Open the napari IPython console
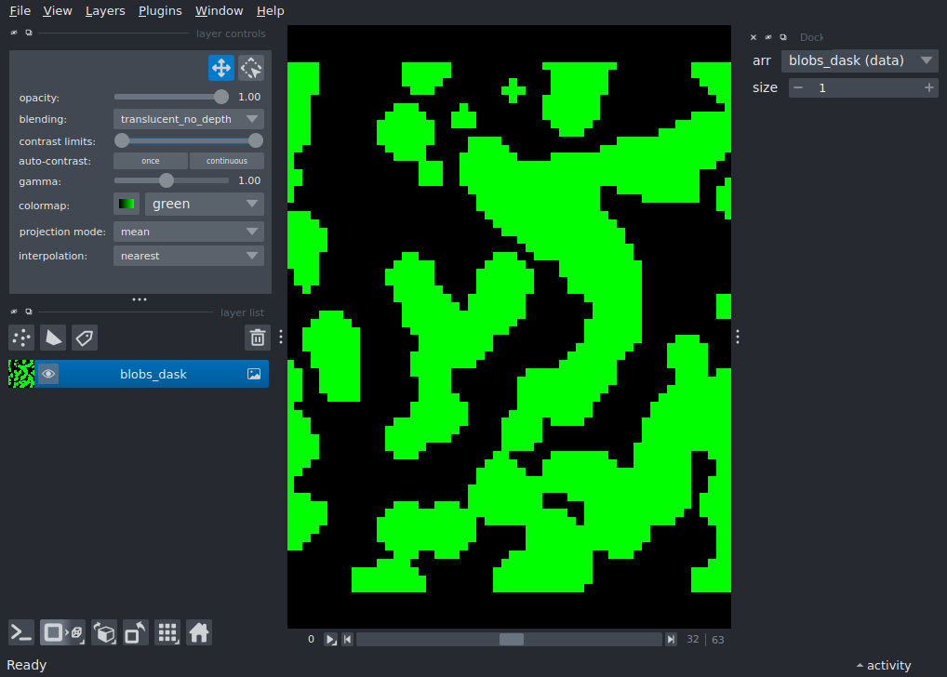Viewport: 947px width, 677px height. point(20,632)
